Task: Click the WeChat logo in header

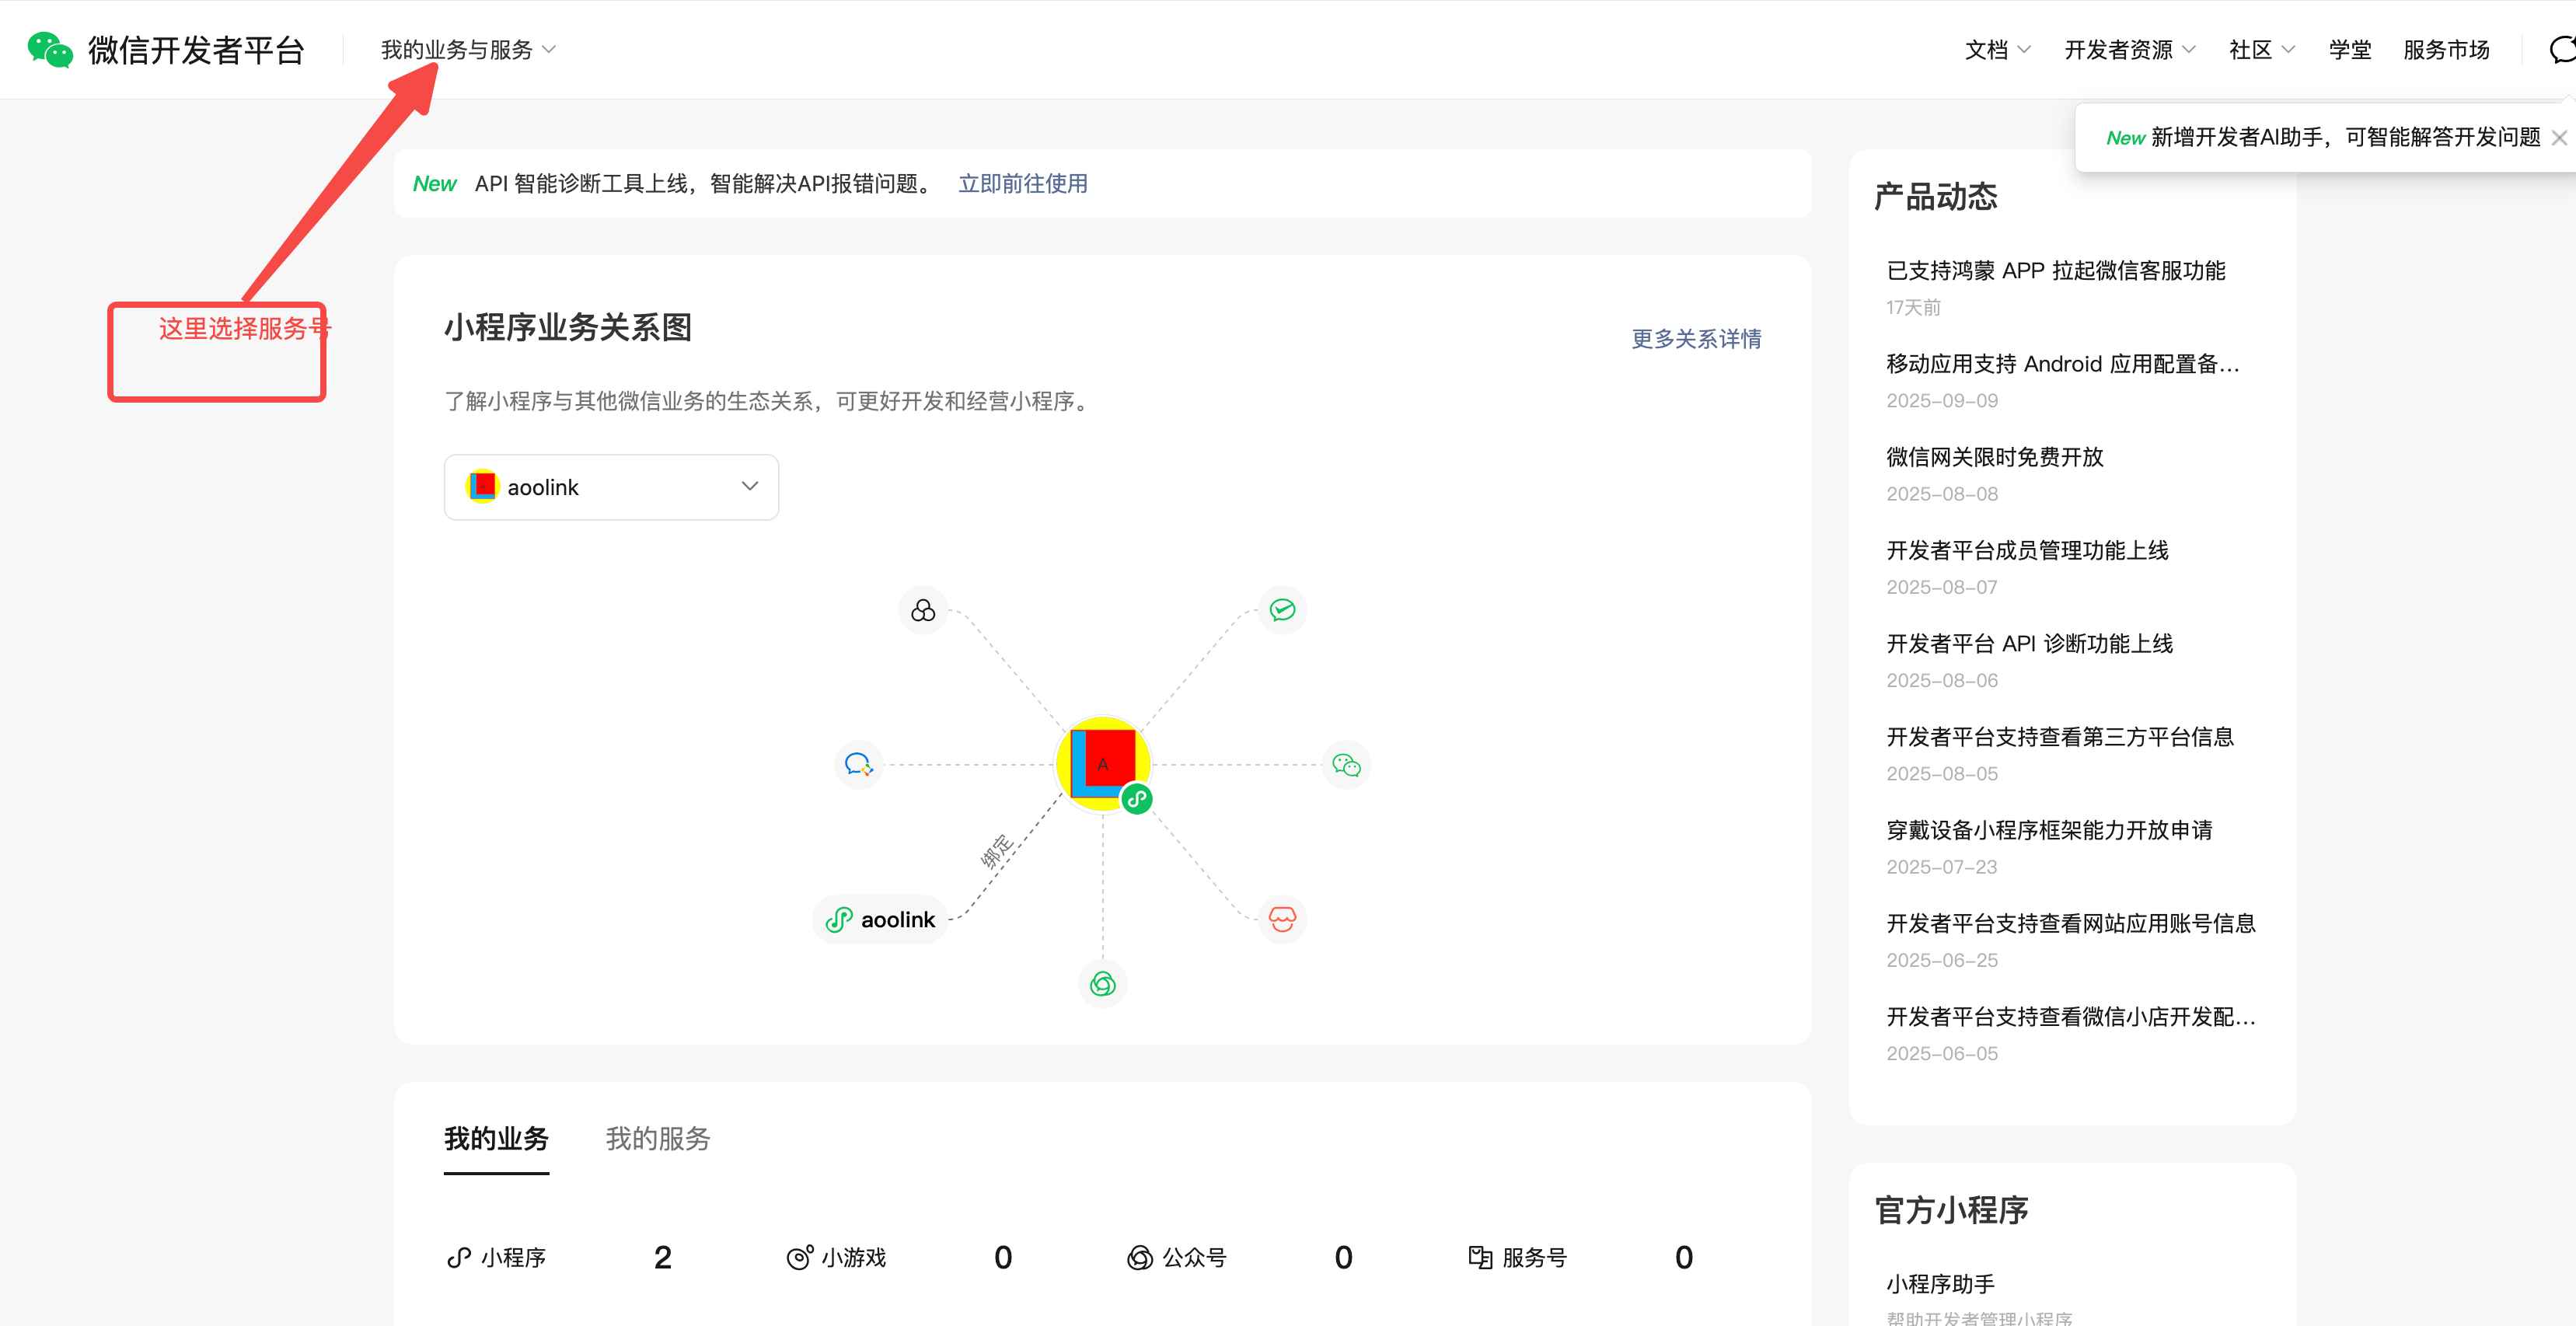Action: [50, 49]
